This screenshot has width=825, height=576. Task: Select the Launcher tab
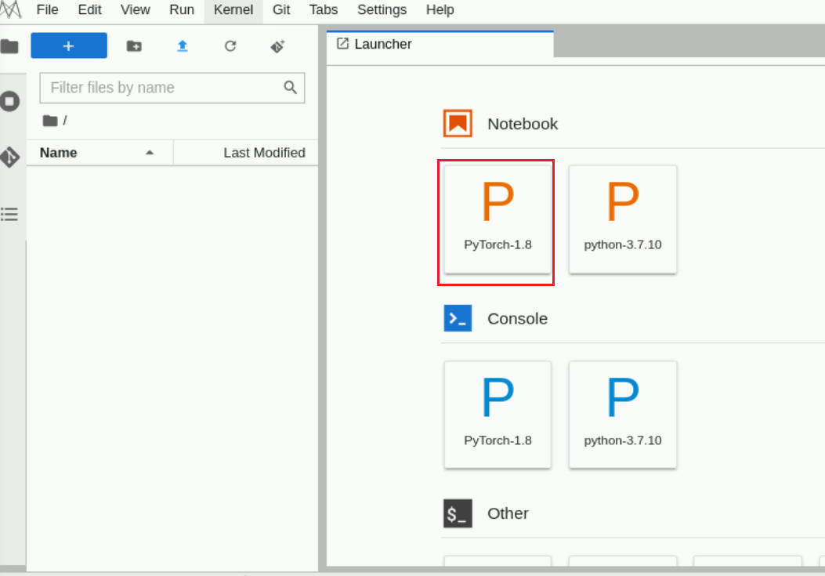382,44
